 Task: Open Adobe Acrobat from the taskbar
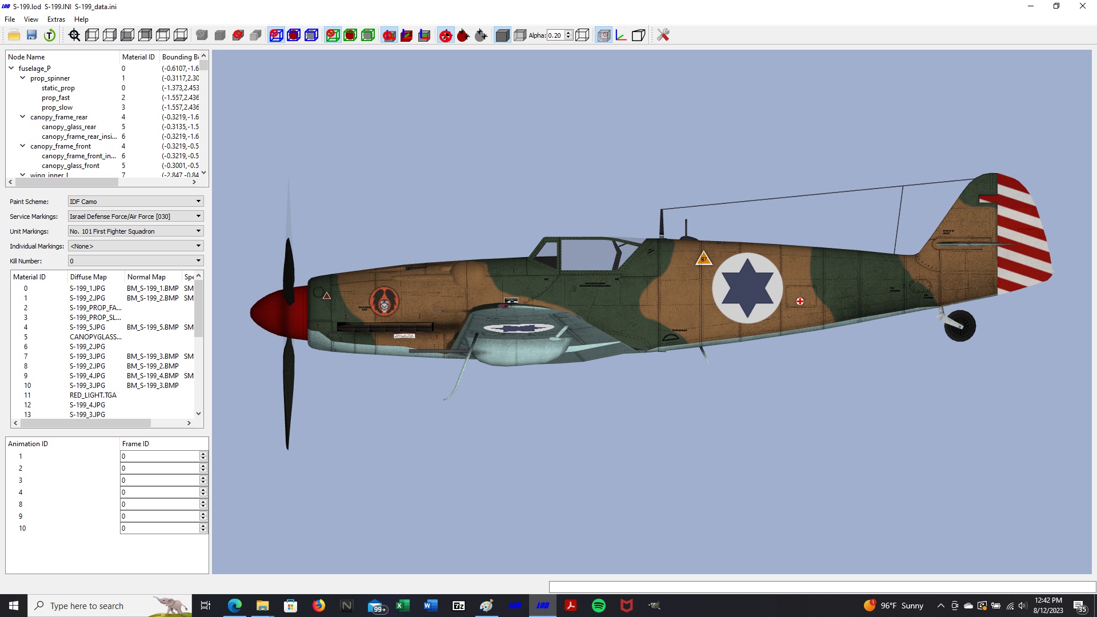coord(571,606)
